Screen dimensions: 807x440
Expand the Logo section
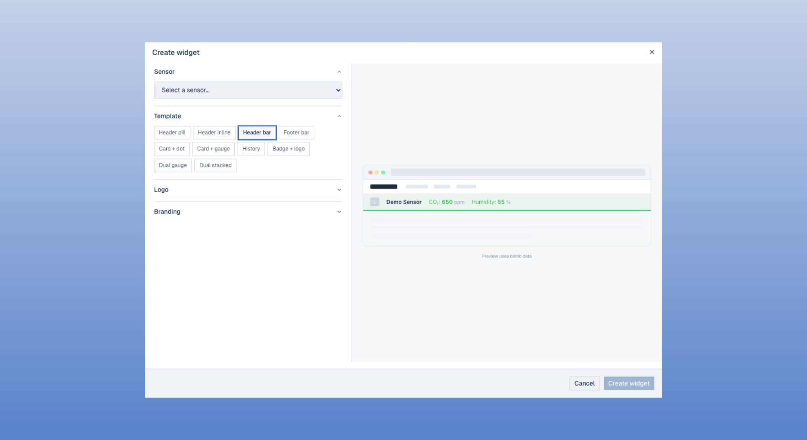[x=339, y=190]
